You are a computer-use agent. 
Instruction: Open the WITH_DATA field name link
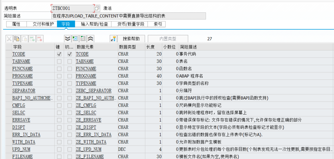pyautogui.click(x=24, y=142)
